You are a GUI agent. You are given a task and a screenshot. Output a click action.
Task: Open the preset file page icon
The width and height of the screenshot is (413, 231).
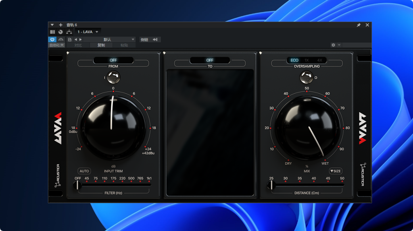click(69, 39)
